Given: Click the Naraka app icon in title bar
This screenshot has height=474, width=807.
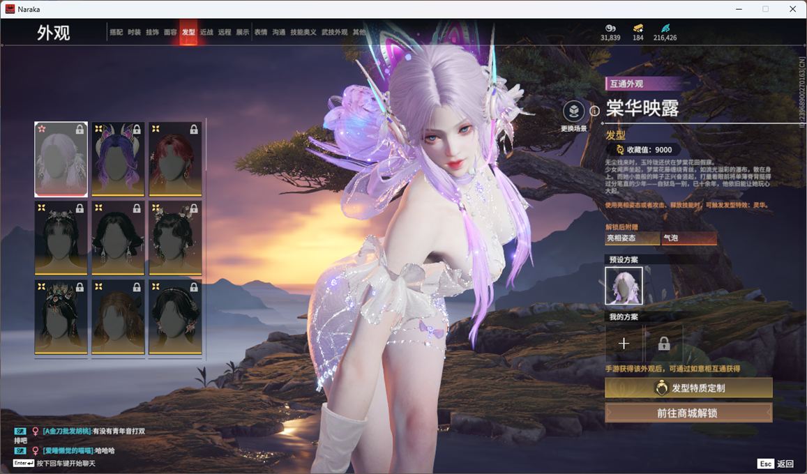Looking at the screenshot, I should (x=10, y=9).
